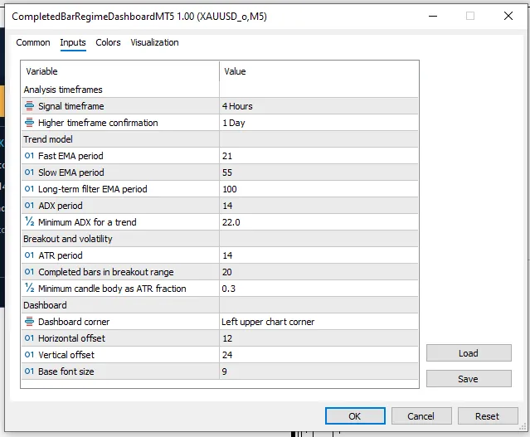Click the fraction icon beside Minimum ADX for a trend

pos(29,222)
